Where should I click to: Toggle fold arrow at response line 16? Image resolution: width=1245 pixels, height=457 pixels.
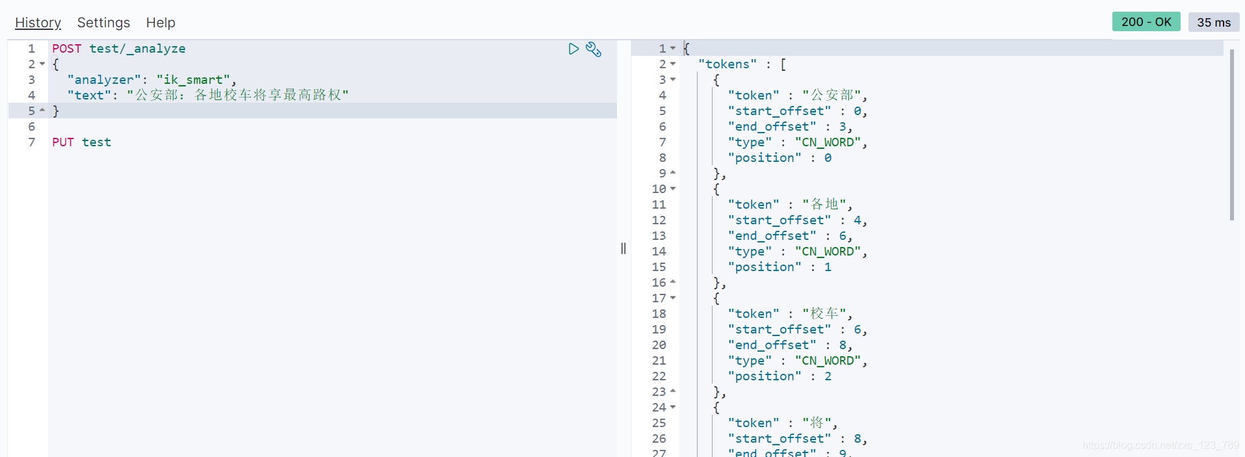pos(673,282)
